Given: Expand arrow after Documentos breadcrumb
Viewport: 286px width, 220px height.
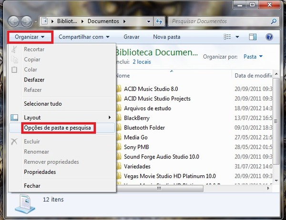Looking at the screenshot, I should (x=124, y=21).
